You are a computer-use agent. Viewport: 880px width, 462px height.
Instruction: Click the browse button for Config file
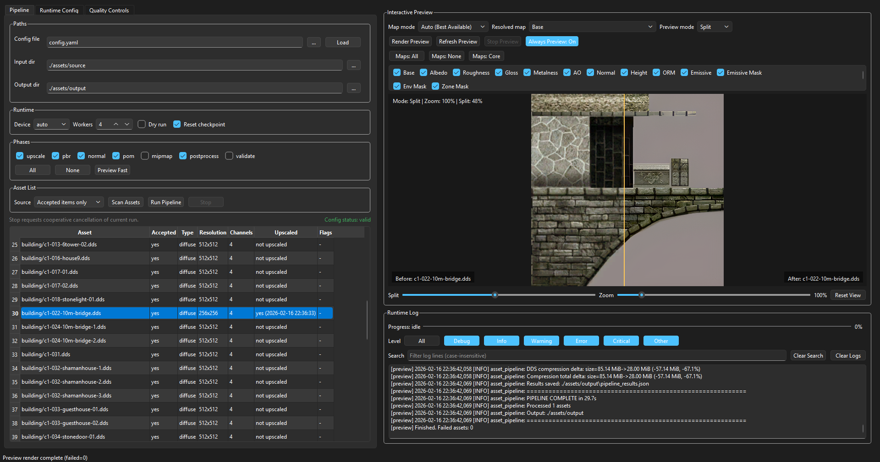(313, 43)
